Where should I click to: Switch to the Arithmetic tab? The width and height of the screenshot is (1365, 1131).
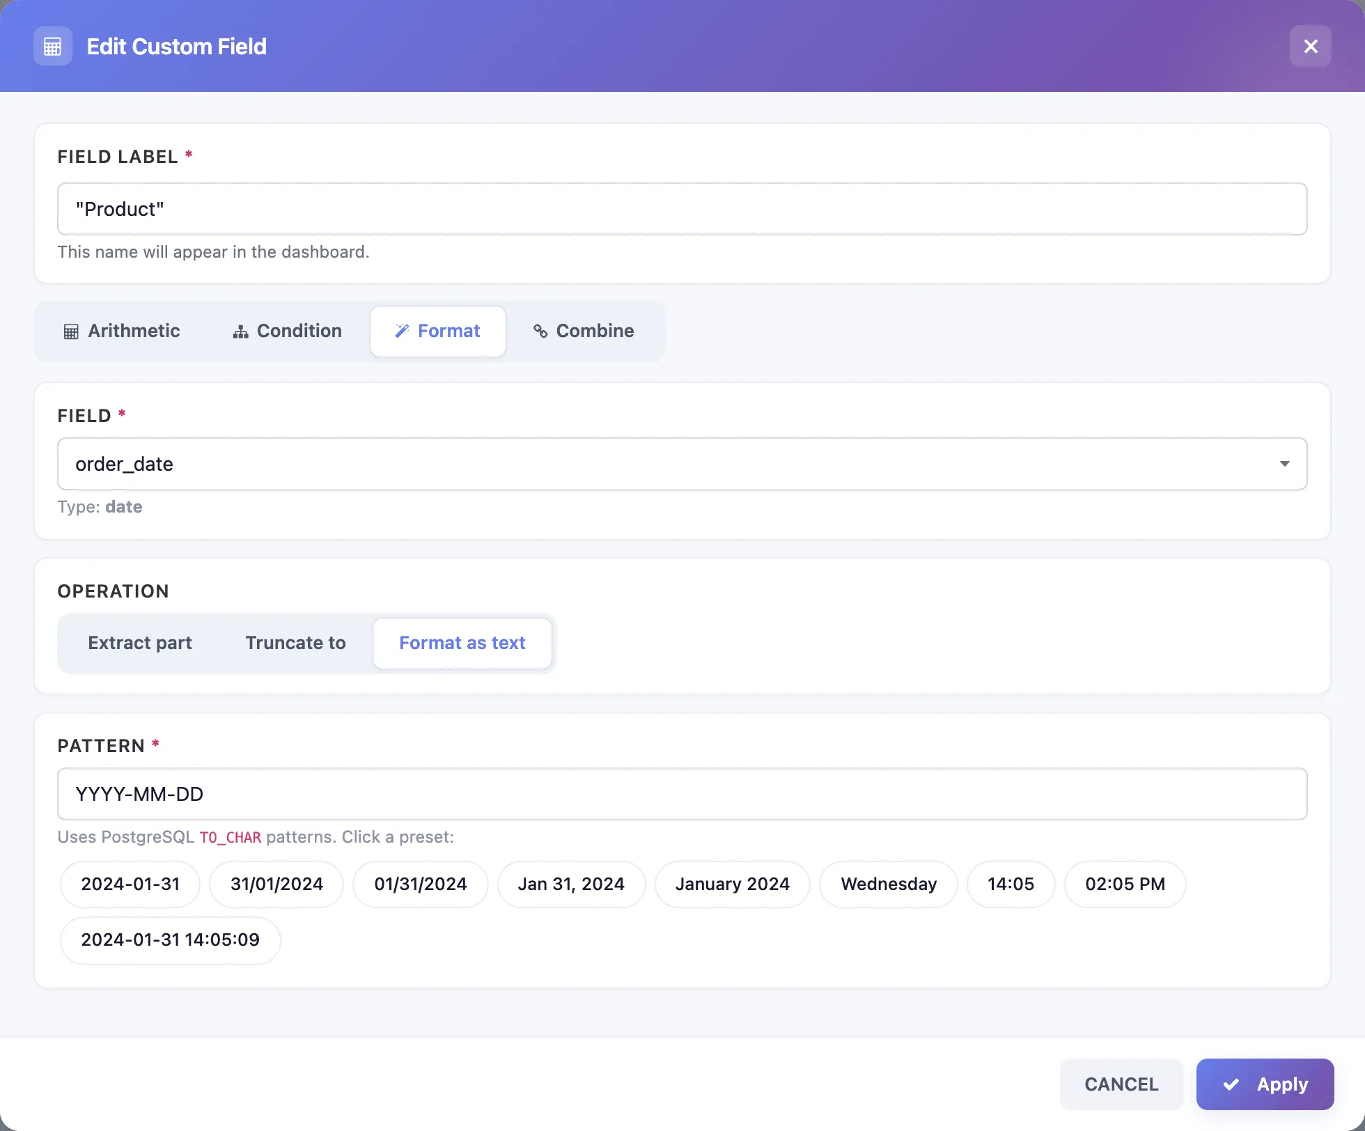[123, 331]
